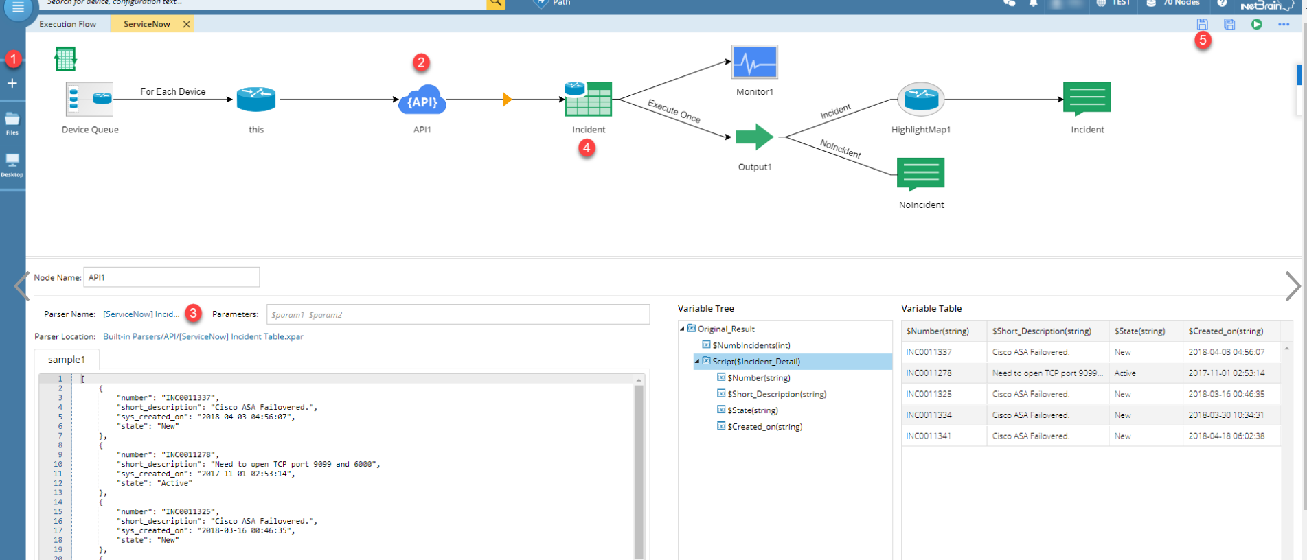Run the flow with green play button
The width and height of the screenshot is (1307, 560).
click(x=1256, y=24)
